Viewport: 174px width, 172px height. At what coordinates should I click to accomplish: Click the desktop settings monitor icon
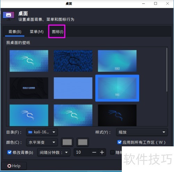(x=9, y=16)
